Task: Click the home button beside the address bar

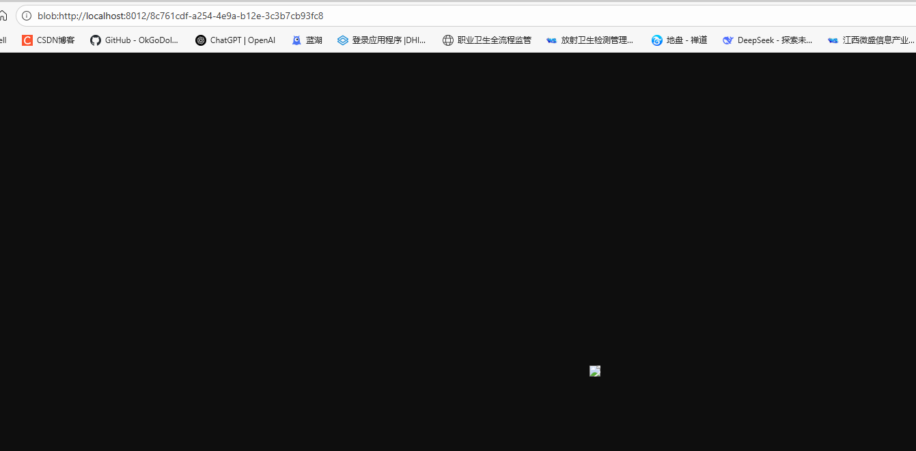Action: coord(3,15)
